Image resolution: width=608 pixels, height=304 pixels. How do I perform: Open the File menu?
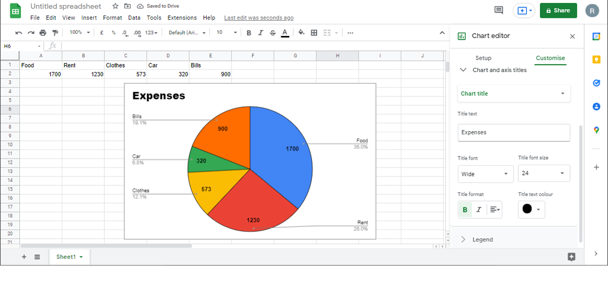(35, 18)
